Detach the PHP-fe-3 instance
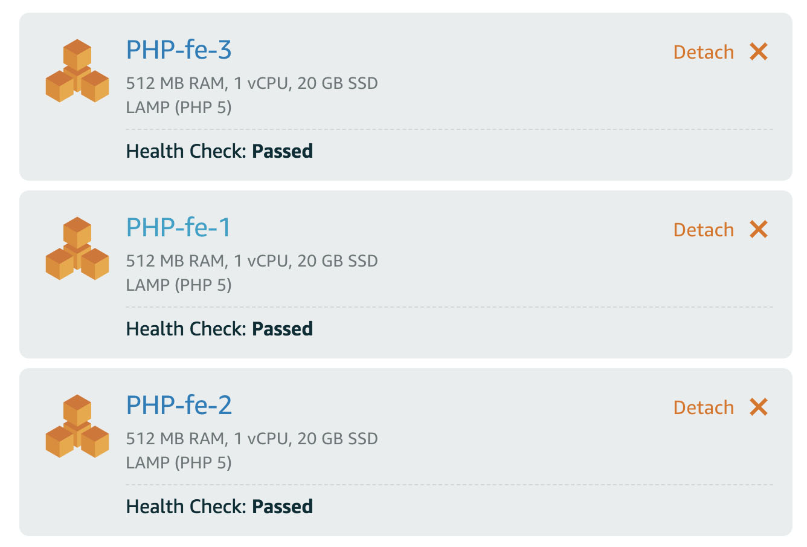Viewport: 807px width, 547px height. (704, 53)
